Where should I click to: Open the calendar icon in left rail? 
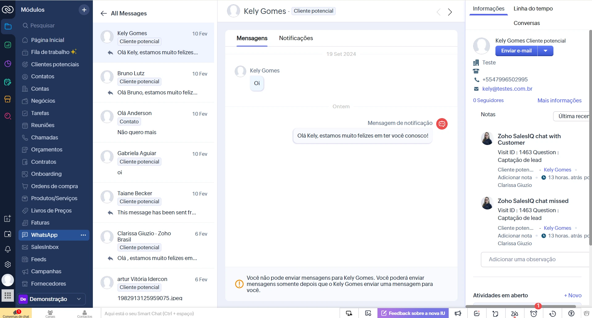tap(8, 234)
